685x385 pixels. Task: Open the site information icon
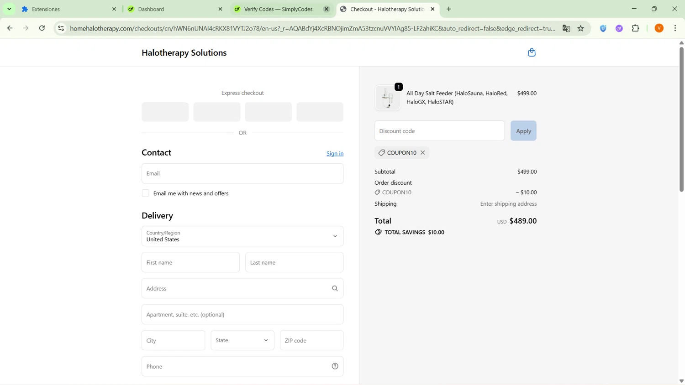(x=61, y=28)
